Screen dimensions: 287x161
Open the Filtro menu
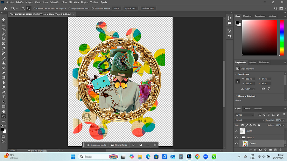click(x=64, y=2)
